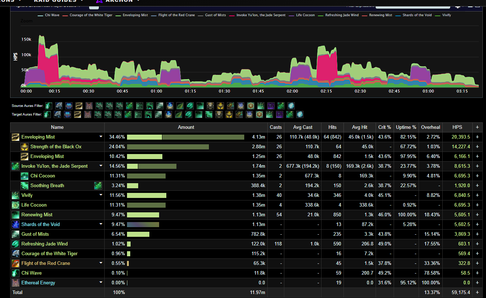Select the pale blue orb icon ending Source Auras Filter

click(291, 106)
